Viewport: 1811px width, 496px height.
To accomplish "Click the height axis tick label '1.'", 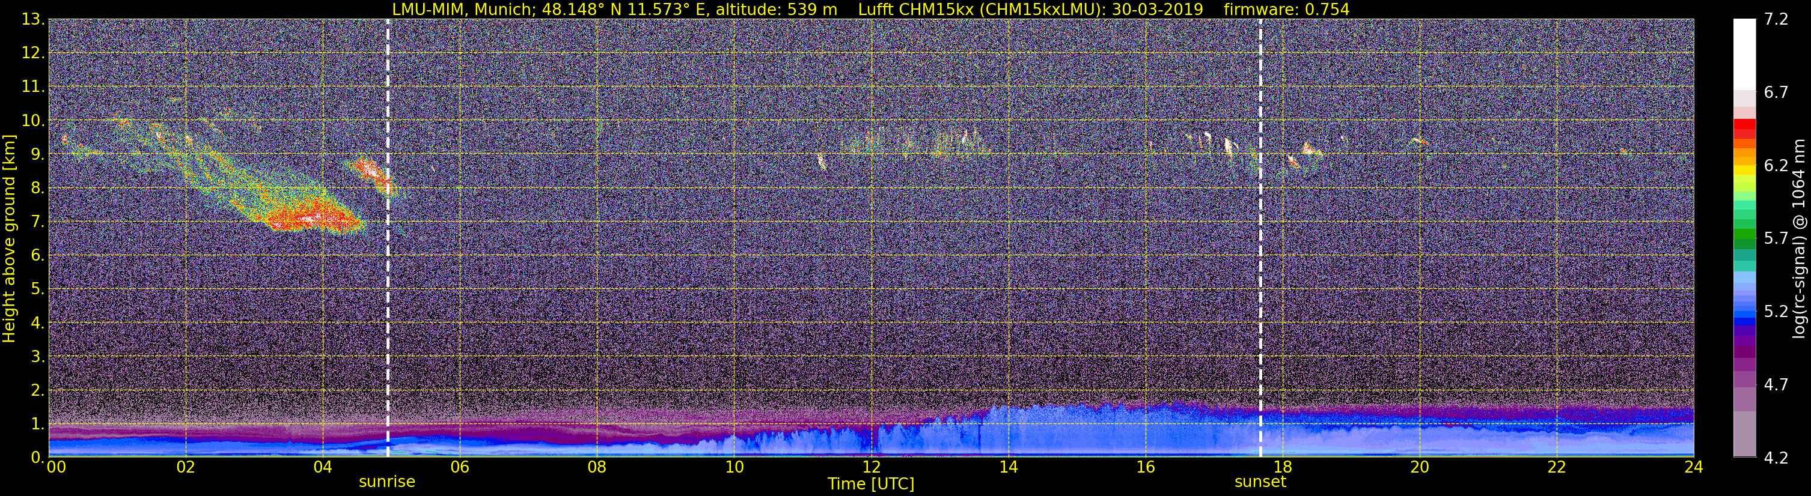I will 37,425.
